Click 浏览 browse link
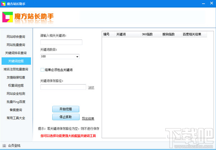The image size is (216, 150). tap(91, 87)
